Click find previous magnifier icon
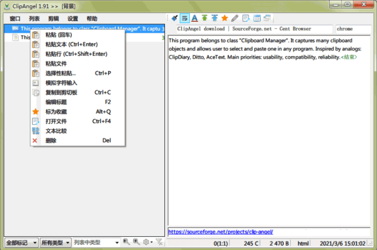The height and width of the screenshot is (250, 377). [x=126, y=242]
